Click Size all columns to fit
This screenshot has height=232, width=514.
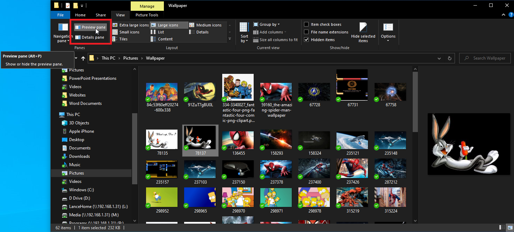tap(275, 40)
